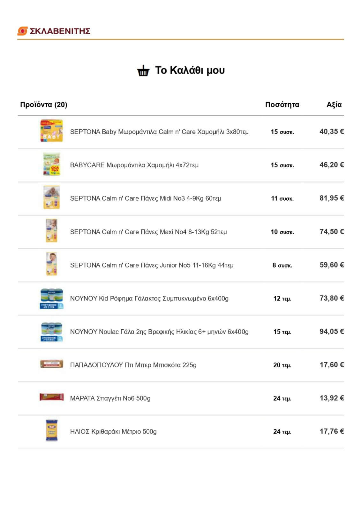Open BABYCARE wipes product image
361x512 pixels.
tap(51, 164)
